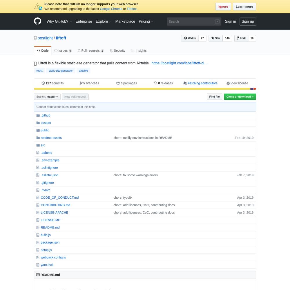Click the file icon for yarn.lock

[x=38, y=265]
